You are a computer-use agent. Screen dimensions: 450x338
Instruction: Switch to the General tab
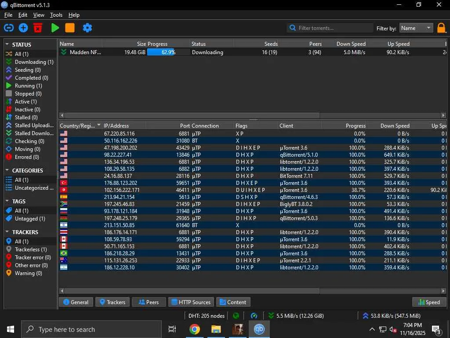point(76,302)
